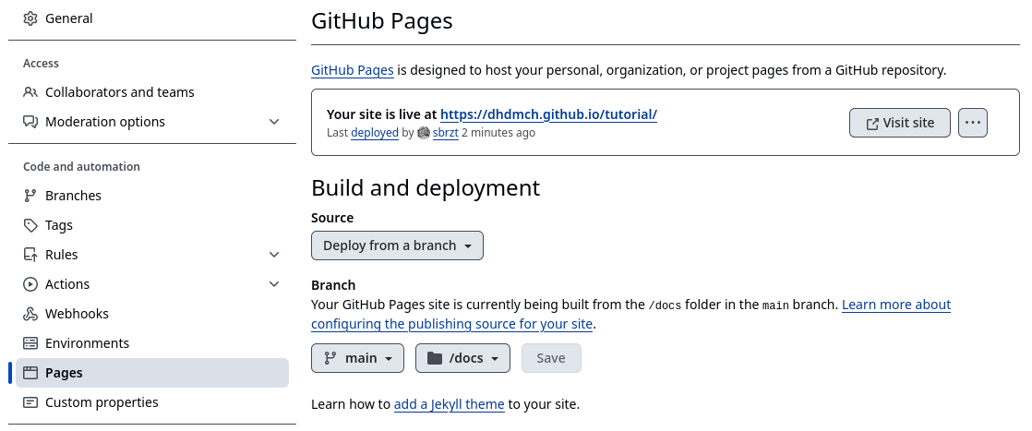Click the Collaborators and teams people icon
This screenshot has height=431, width=1032.
30,92
